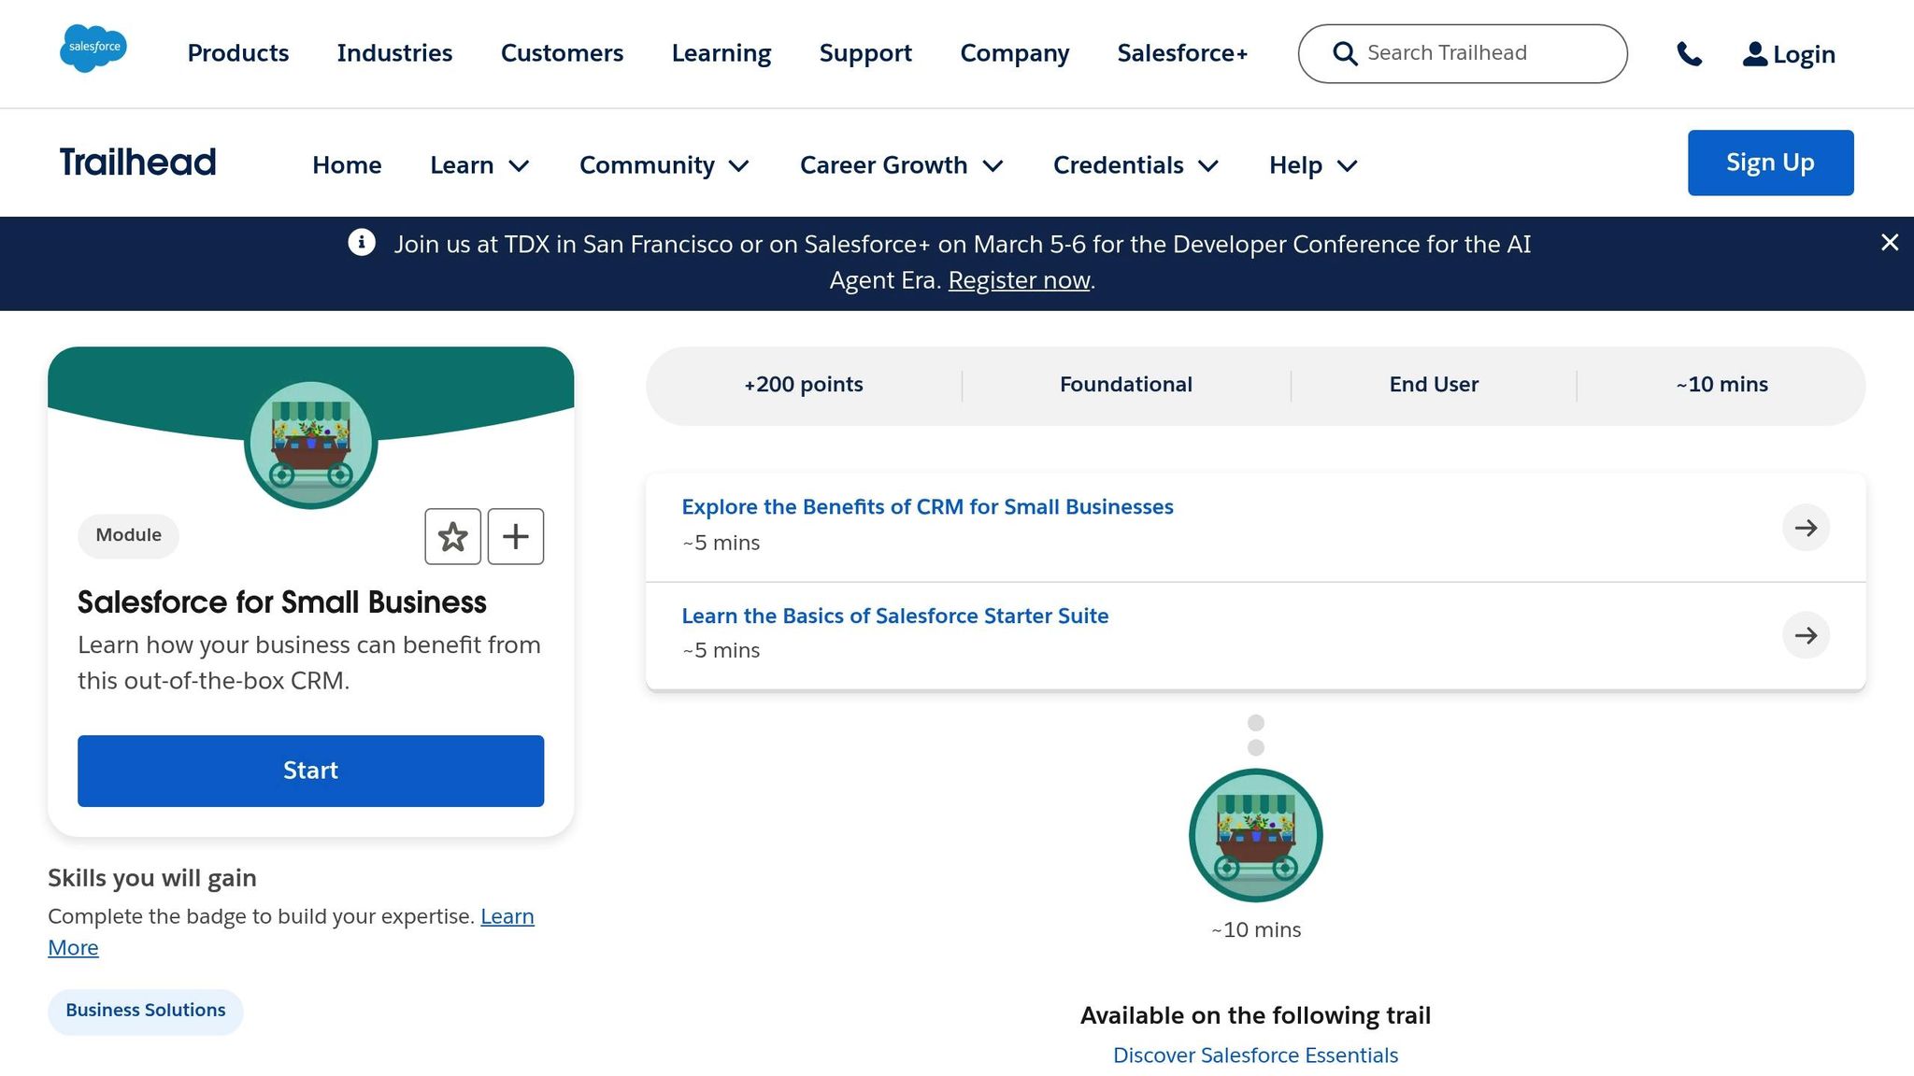This screenshot has height=1076, width=1914.
Task: Open the Salesforce+ menu item
Action: pos(1182,53)
